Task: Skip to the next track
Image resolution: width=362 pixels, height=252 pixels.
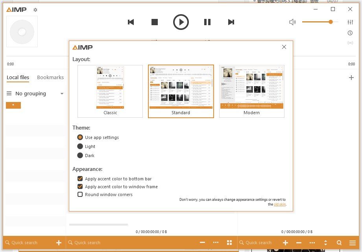Action: click(x=231, y=22)
